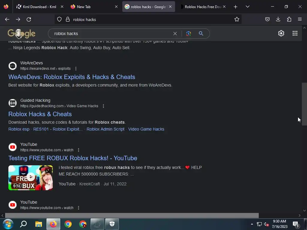Switch to Krnl Download tab

click(40, 7)
